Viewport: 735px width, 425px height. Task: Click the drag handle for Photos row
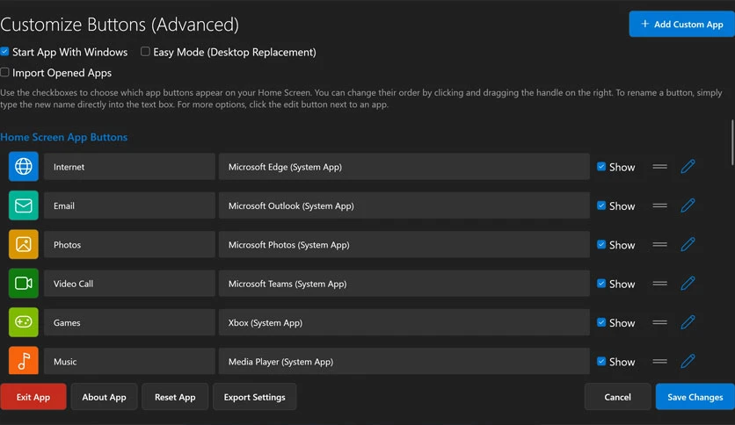[x=659, y=244]
